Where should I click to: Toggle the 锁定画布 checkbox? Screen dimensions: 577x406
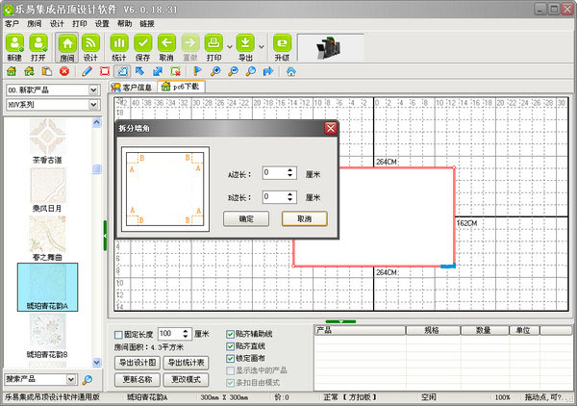230,357
